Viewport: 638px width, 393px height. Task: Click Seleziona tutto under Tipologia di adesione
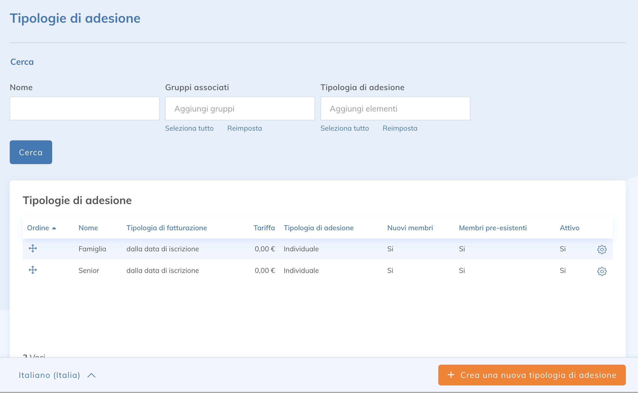click(345, 128)
